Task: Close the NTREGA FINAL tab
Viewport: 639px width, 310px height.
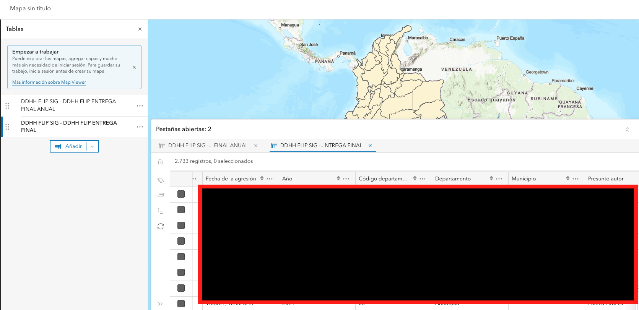Action: (370, 146)
